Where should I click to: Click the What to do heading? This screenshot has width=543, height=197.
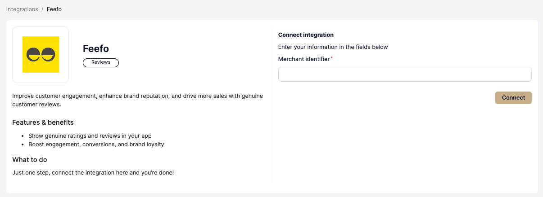click(x=30, y=160)
